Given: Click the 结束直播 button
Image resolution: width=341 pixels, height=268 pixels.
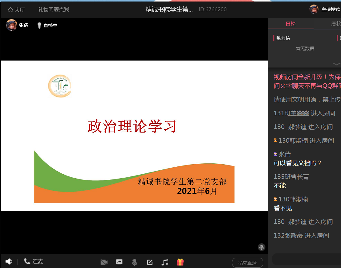Looking at the screenshot, I should coord(247,263).
